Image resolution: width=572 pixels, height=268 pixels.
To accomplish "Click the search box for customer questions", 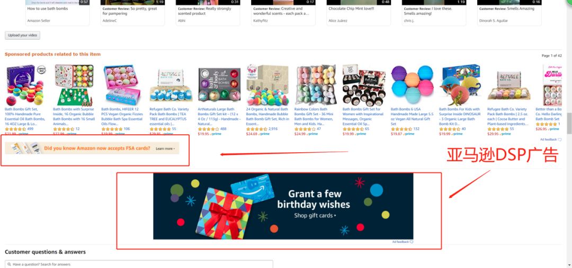I will [x=139, y=264].
